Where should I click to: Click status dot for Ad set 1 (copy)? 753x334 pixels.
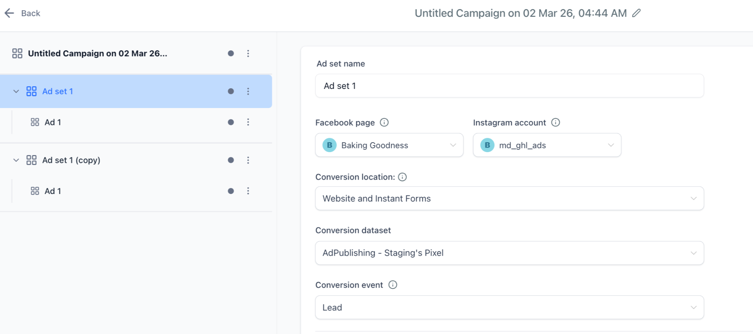(x=231, y=160)
